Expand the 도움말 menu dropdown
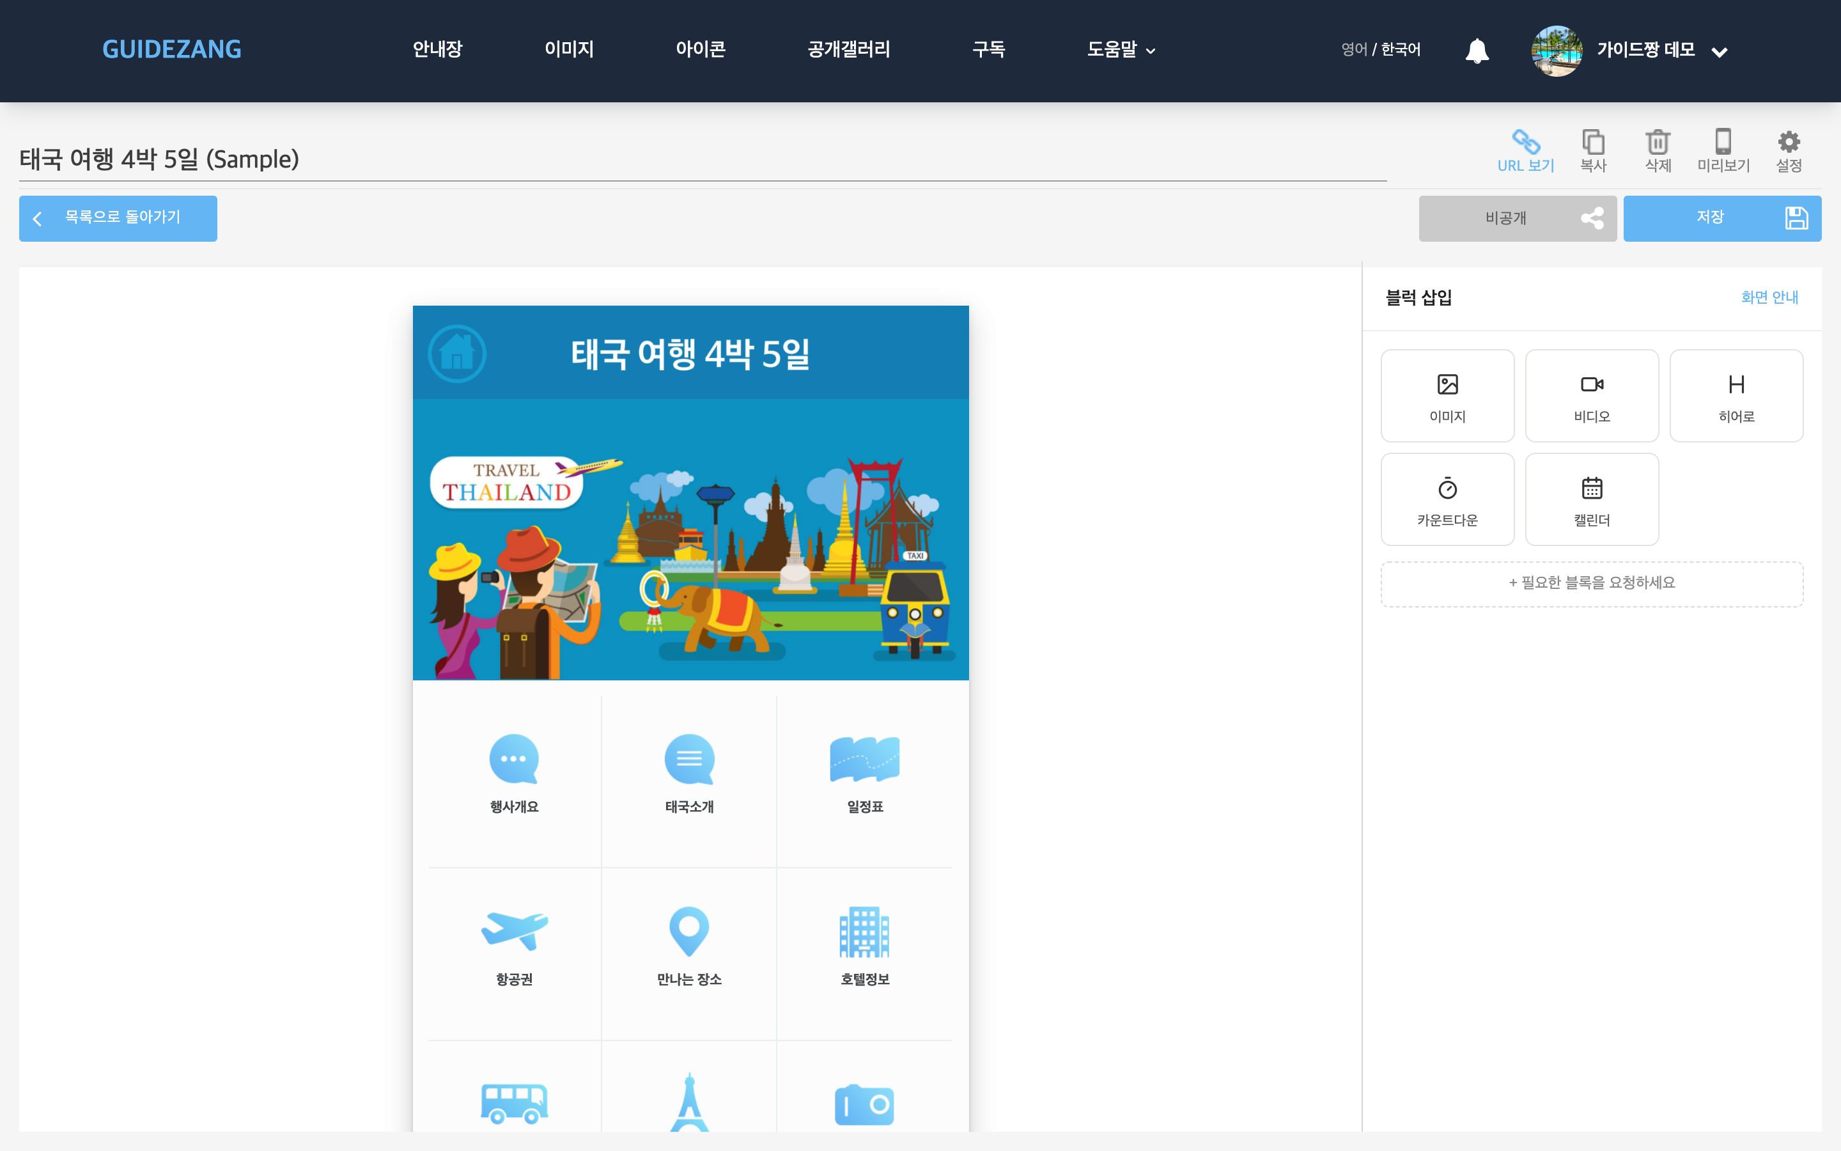 coord(1121,51)
